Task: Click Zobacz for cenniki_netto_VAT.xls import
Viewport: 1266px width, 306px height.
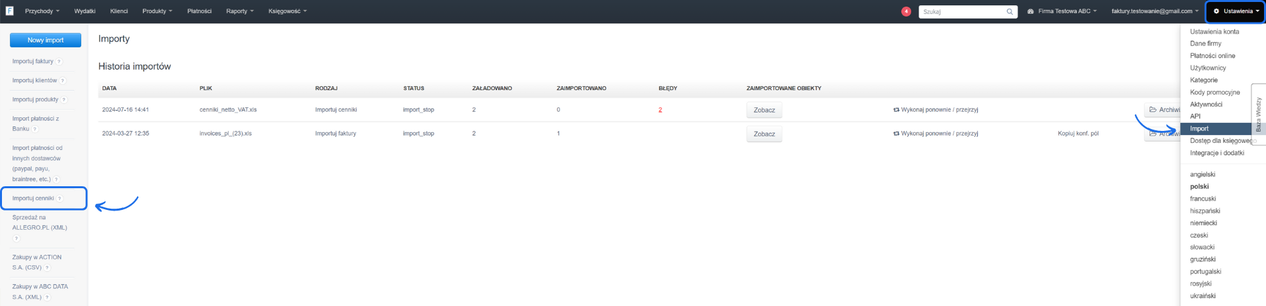Action: pyautogui.click(x=764, y=111)
